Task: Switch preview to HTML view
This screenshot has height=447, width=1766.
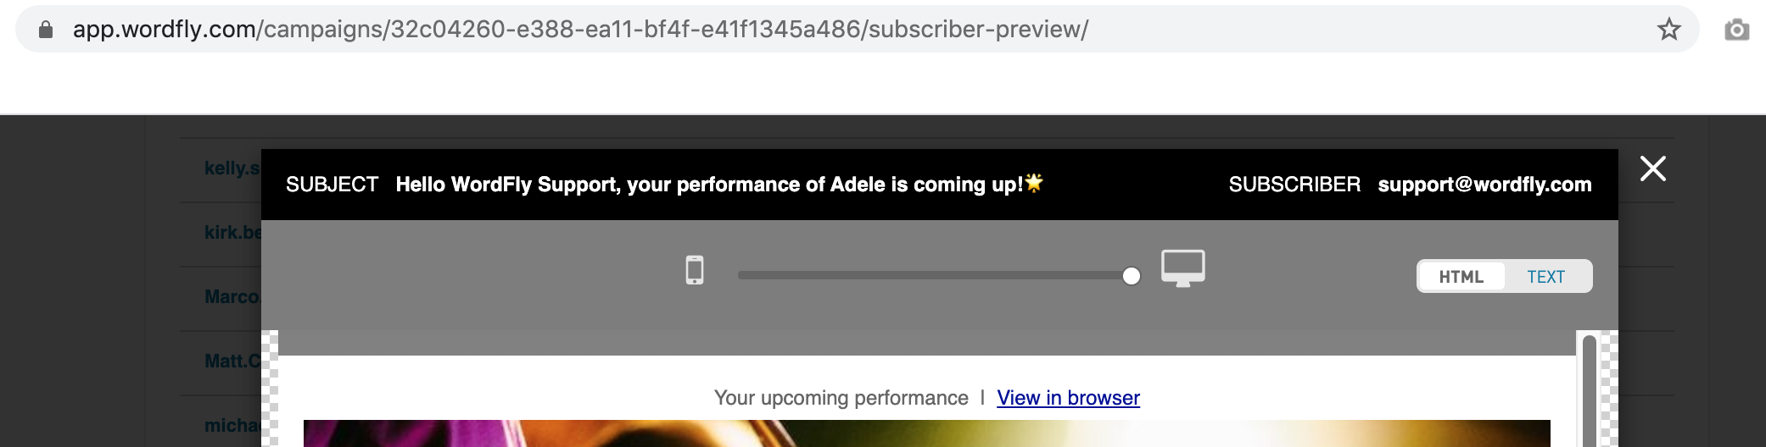Action: (1461, 277)
